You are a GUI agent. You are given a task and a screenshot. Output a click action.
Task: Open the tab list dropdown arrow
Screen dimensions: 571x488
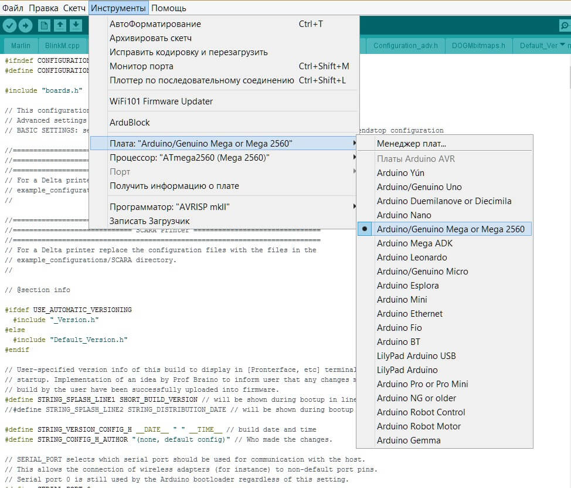click(x=563, y=45)
